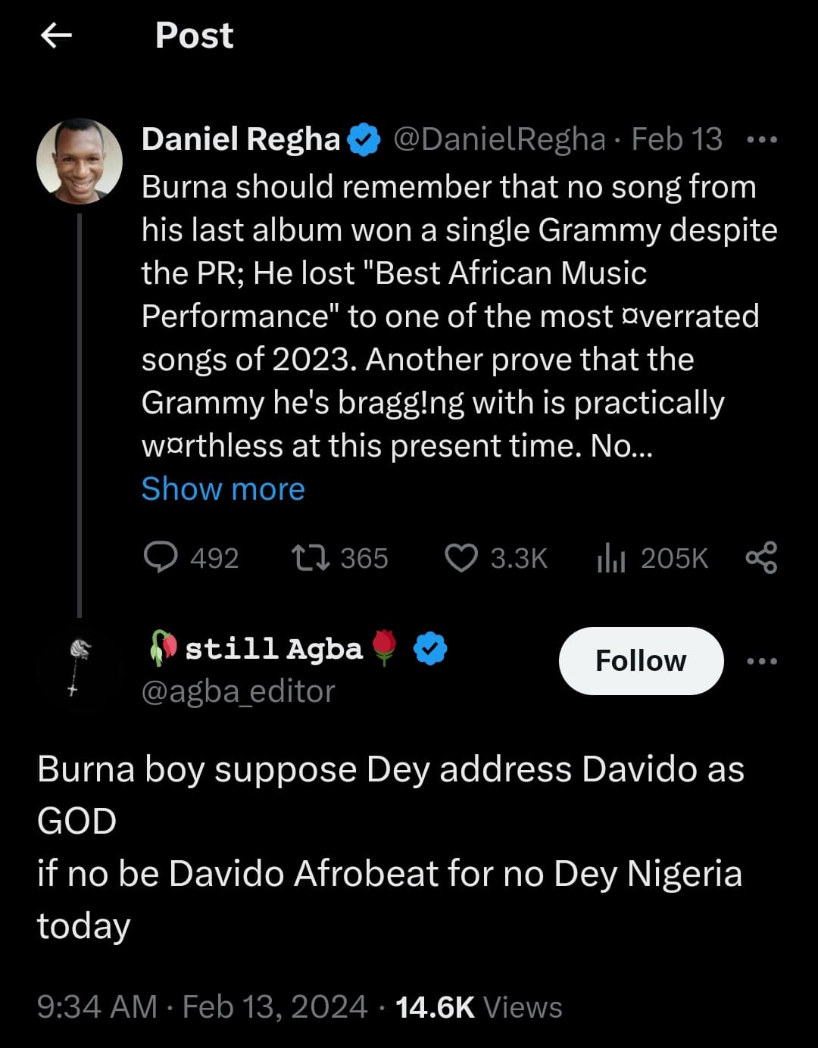Like Daniel Regha's post via heart icon
Viewport: 818px width, 1048px height.
461,558
